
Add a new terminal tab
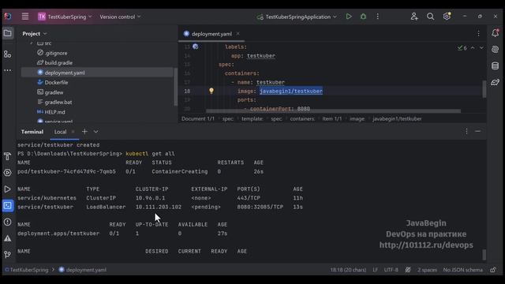click(x=84, y=132)
